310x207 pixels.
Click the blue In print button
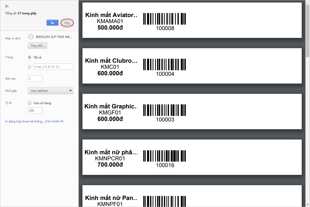[53, 23]
